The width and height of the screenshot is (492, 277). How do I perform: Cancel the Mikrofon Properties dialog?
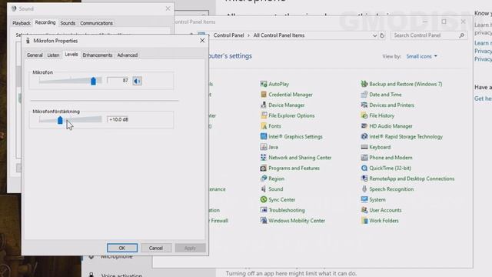pyautogui.click(x=156, y=248)
